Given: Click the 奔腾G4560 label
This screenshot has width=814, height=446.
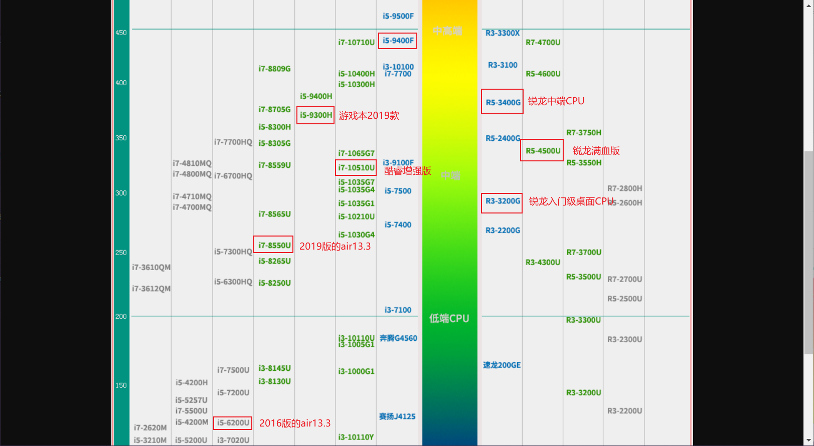Looking at the screenshot, I should point(398,338).
